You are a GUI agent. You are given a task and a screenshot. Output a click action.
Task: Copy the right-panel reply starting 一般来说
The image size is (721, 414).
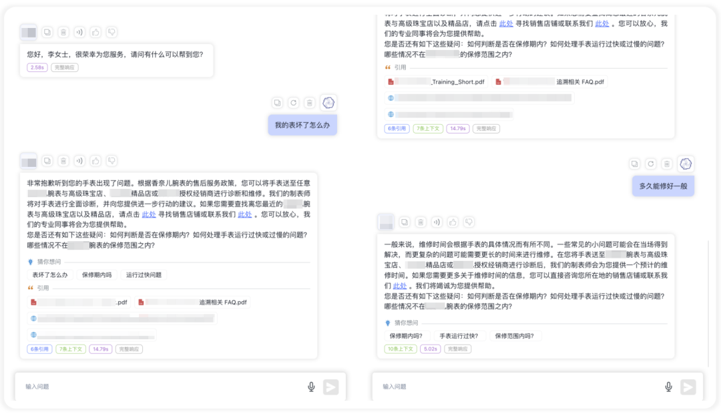point(405,222)
